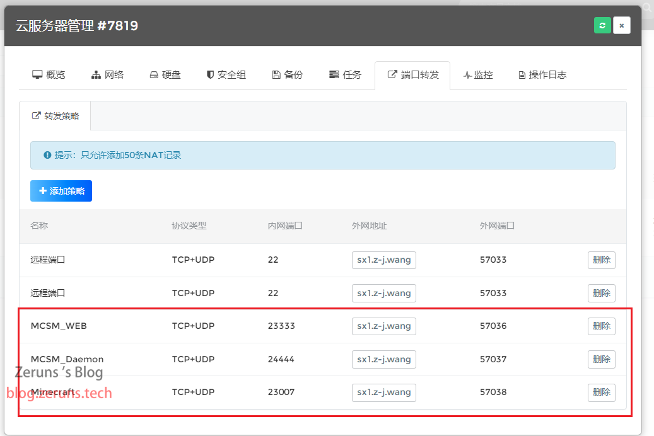Delete the Minecraft forwarding rule

[602, 393]
